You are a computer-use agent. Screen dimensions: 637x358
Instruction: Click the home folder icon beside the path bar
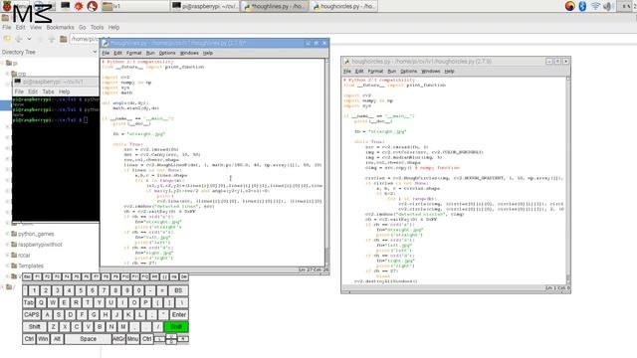click(x=64, y=39)
